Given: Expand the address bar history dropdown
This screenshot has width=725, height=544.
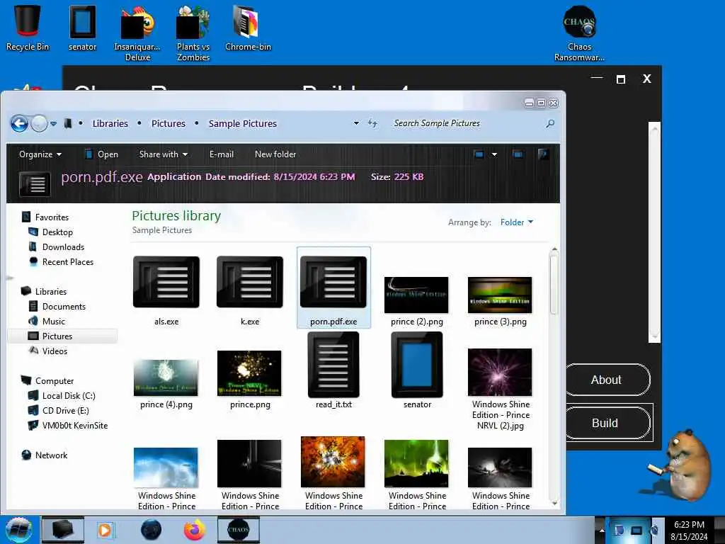Looking at the screenshot, I should (356, 123).
